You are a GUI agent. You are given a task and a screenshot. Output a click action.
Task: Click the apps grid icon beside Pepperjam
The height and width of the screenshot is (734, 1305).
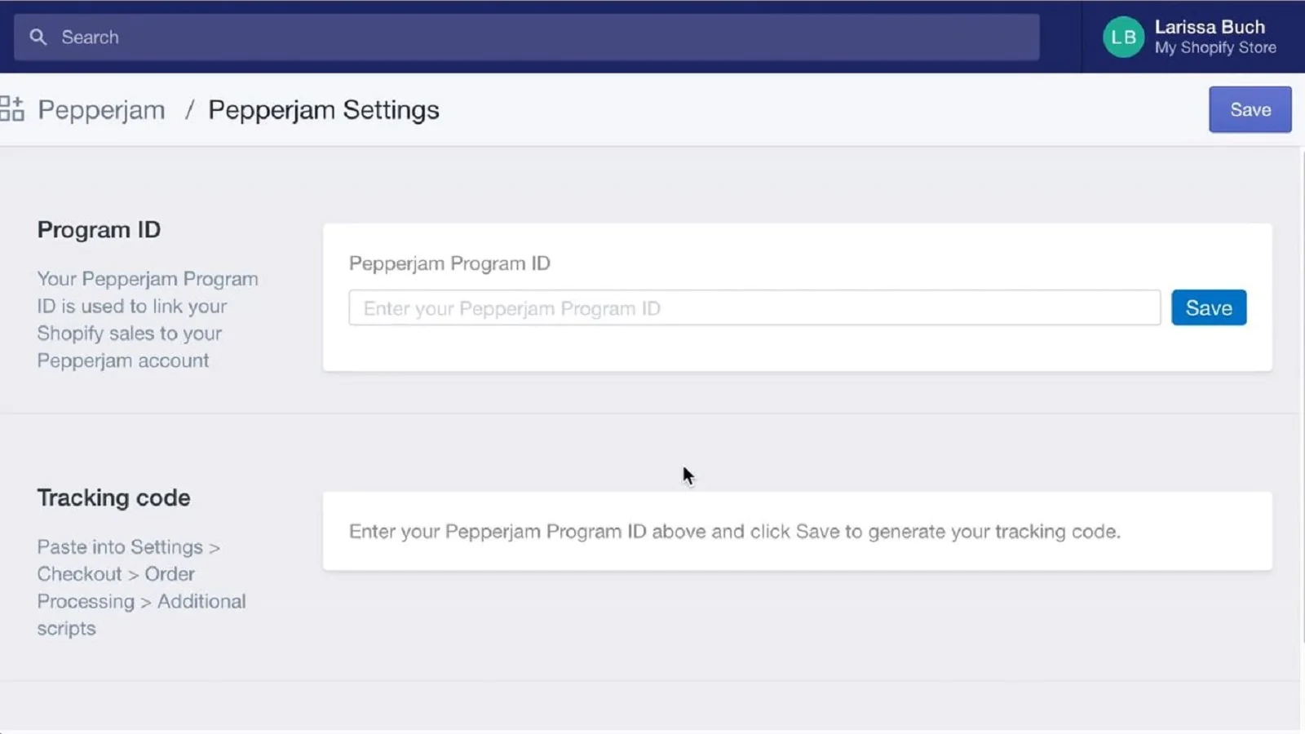tap(12, 109)
